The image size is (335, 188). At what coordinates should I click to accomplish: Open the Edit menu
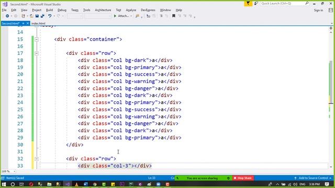(14, 10)
